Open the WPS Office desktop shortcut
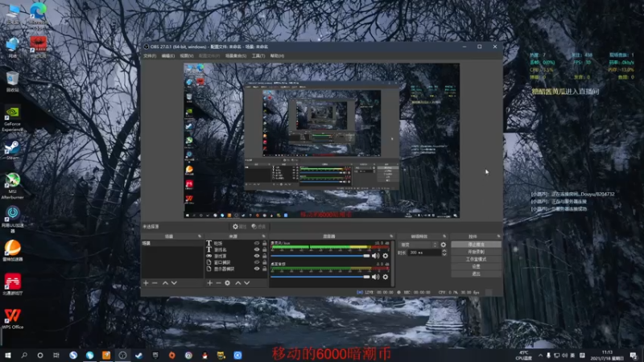 [x=12, y=319]
